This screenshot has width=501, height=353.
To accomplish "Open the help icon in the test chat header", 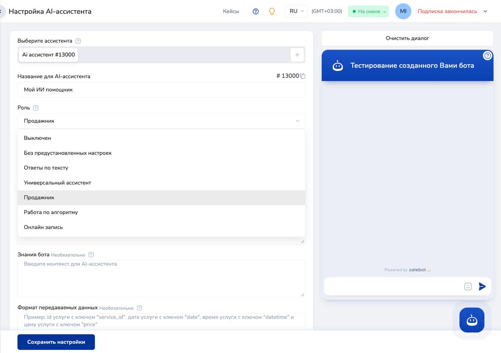I will 487,56.
